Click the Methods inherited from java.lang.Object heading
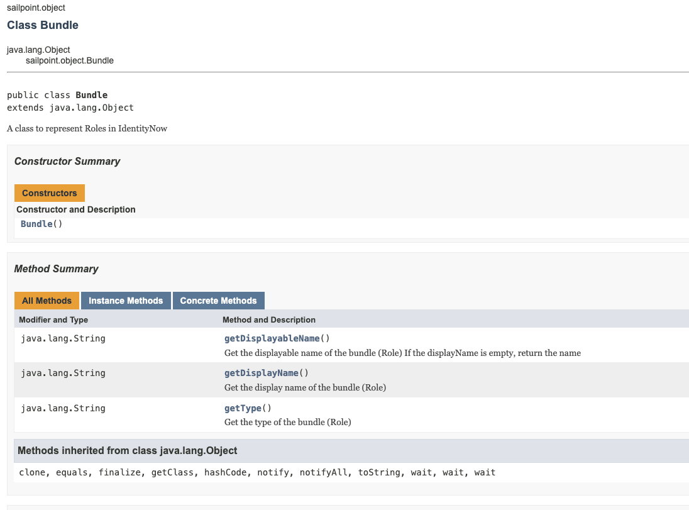Image resolution: width=689 pixels, height=510 pixels. [x=128, y=451]
